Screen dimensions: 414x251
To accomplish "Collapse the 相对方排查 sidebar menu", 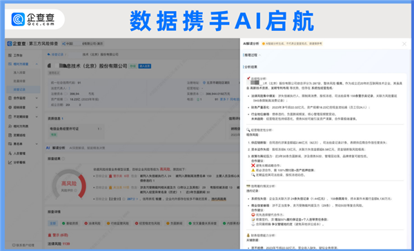I will (x=37, y=64).
